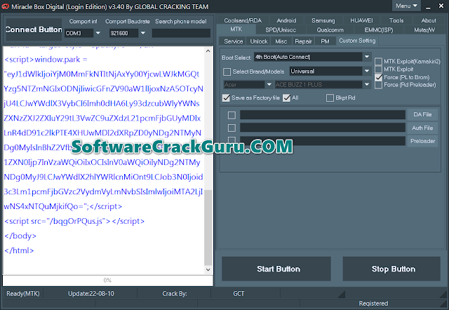This screenshot has height=310, width=449.
Task: Enable the Select Brand/Models checkbox
Action: [227, 72]
